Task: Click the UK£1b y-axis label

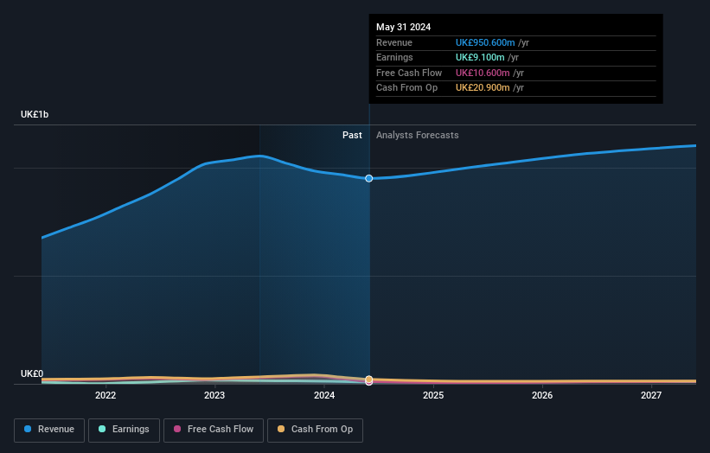Action: 35,114
